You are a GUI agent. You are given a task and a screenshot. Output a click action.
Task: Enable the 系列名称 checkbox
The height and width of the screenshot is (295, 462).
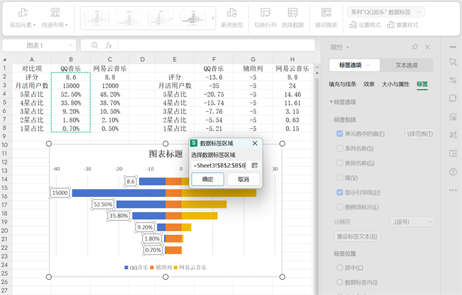tap(340, 149)
